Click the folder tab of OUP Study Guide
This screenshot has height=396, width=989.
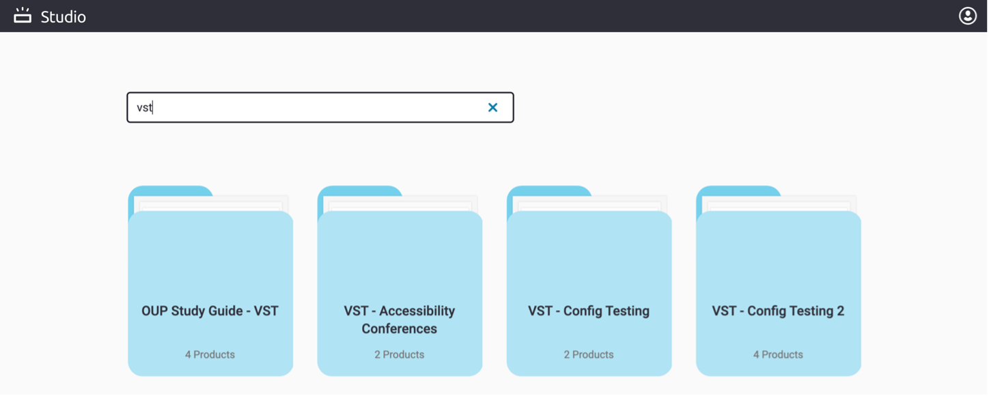171,190
